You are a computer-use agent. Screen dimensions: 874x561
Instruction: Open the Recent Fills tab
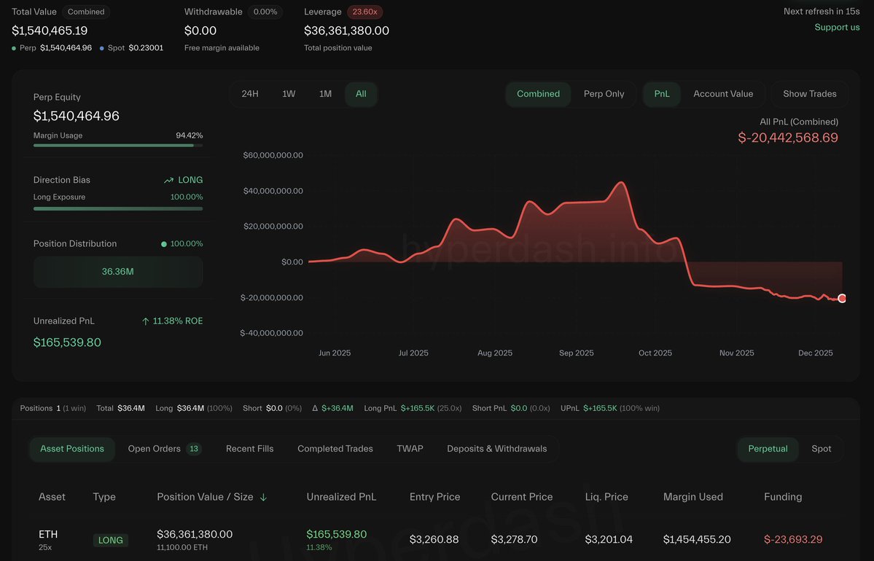pyautogui.click(x=249, y=449)
